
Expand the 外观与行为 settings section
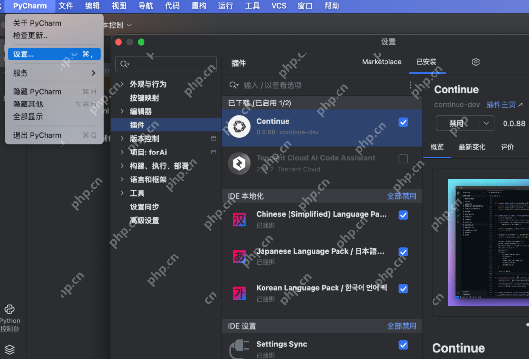tap(122, 84)
